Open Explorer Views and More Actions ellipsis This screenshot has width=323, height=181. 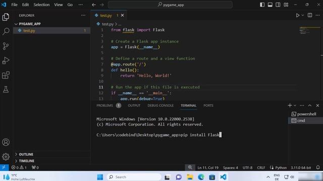pos(83,16)
